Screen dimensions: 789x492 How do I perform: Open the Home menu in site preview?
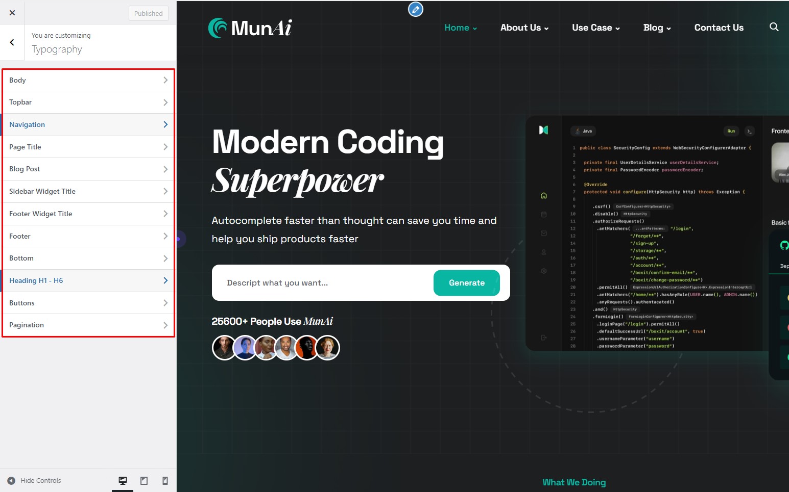(461, 28)
